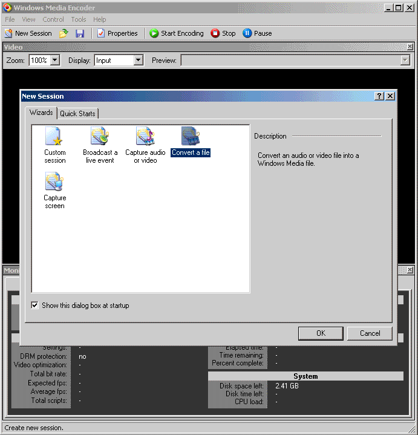Open the Tools menu
Viewport: 418px width, 435px height.
pyautogui.click(x=79, y=19)
